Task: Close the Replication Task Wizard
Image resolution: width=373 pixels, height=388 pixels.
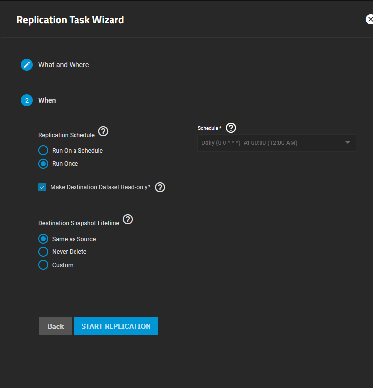Action: point(369,19)
